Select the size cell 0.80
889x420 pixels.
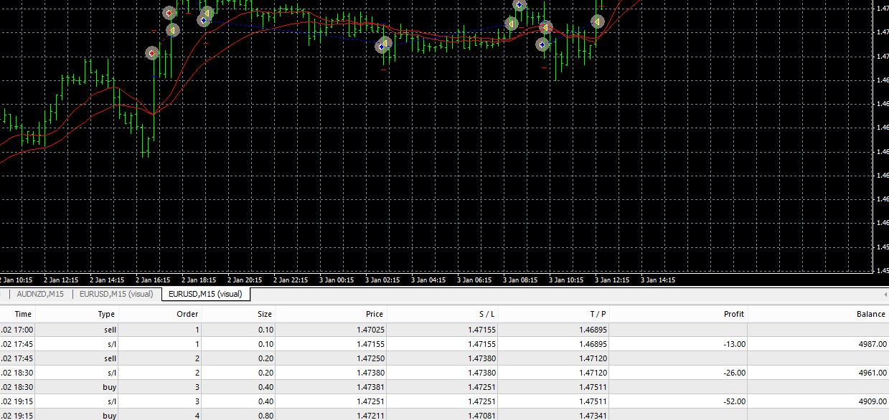point(265,415)
